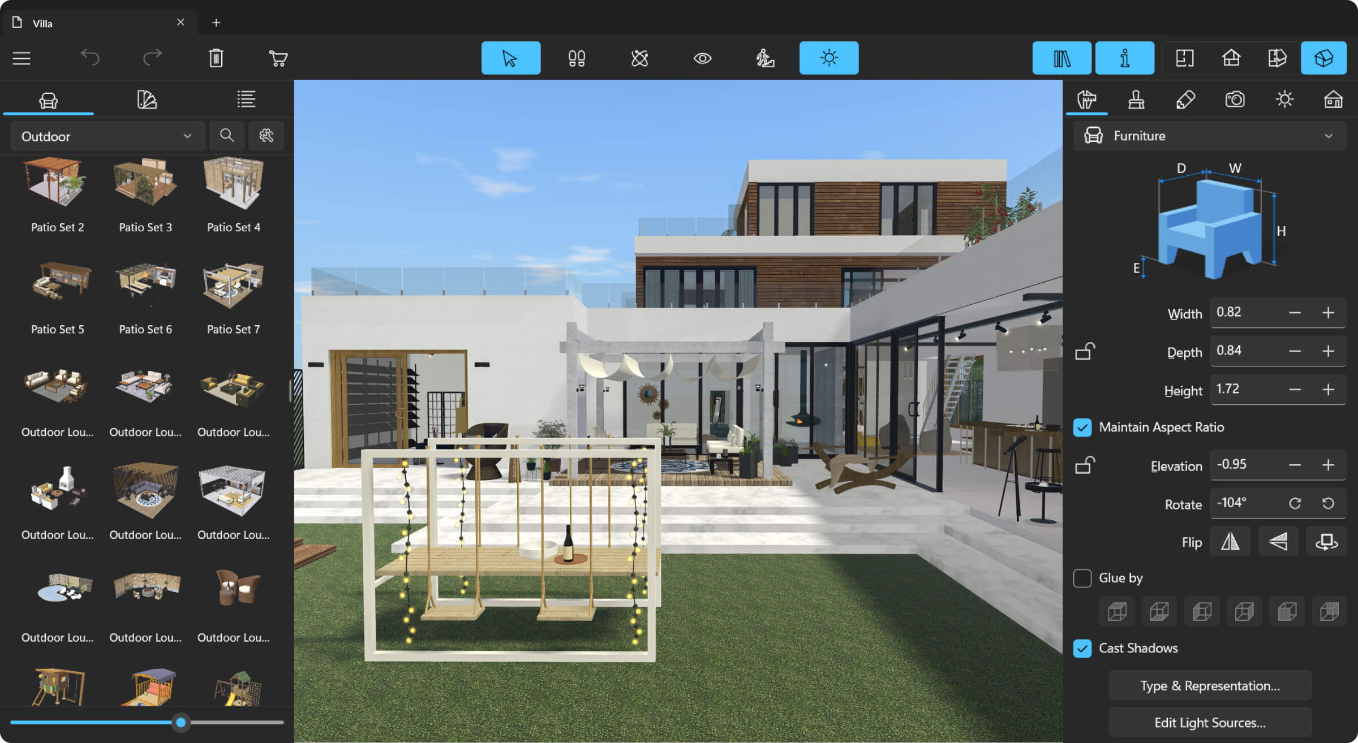
Task: Enable the Glue by checkbox
Action: tap(1084, 577)
